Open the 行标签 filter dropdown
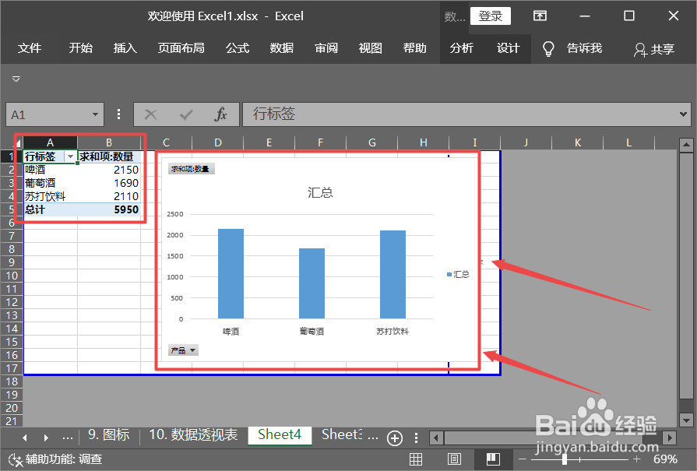The image size is (697, 471). point(70,156)
